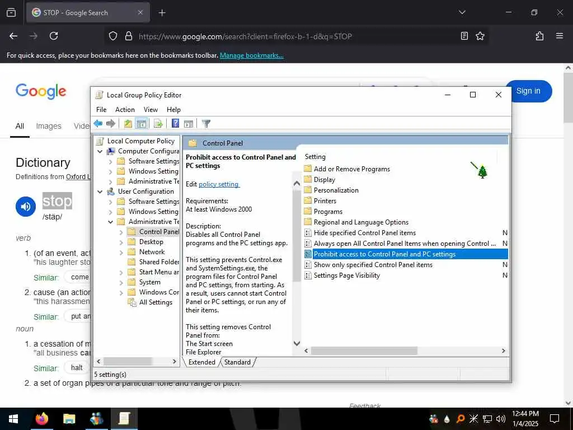Expand Administrative Templates under Computer Configuration
The width and height of the screenshot is (573, 430).
tap(110, 181)
